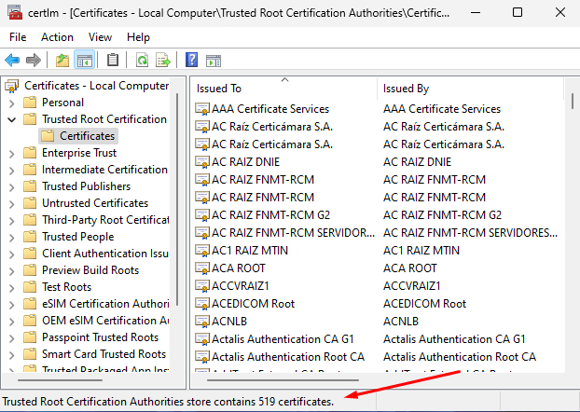Expand the Intermediate Certification node
Screen dimensions: 580x412
coord(12,171)
